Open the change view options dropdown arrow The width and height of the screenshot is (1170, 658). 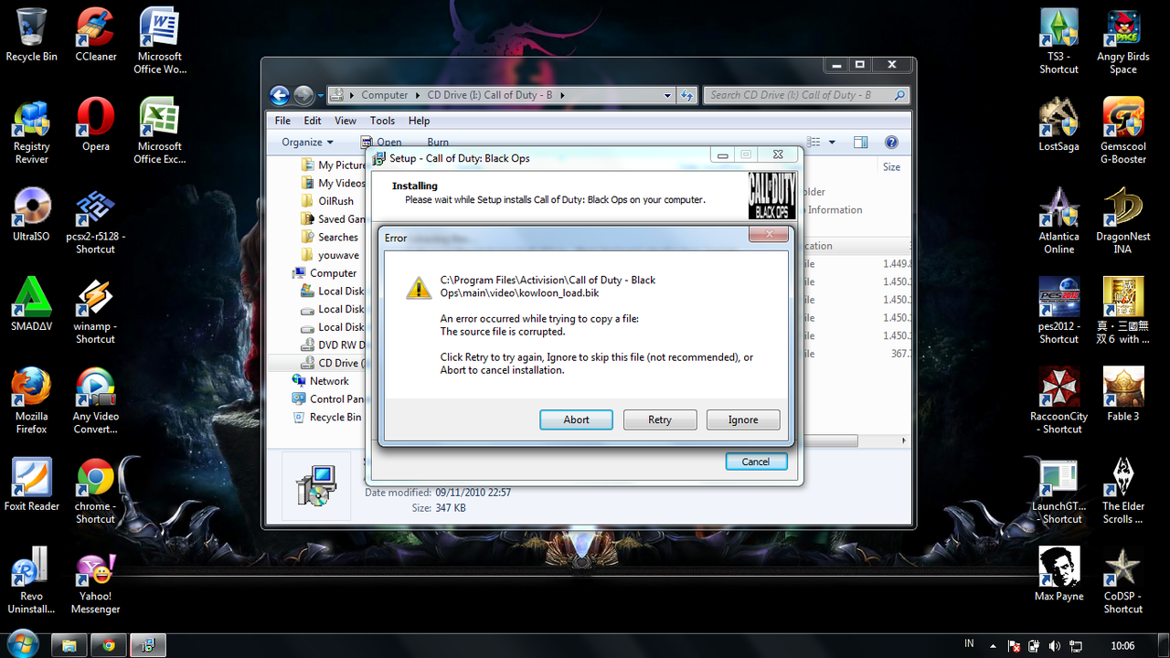point(832,143)
